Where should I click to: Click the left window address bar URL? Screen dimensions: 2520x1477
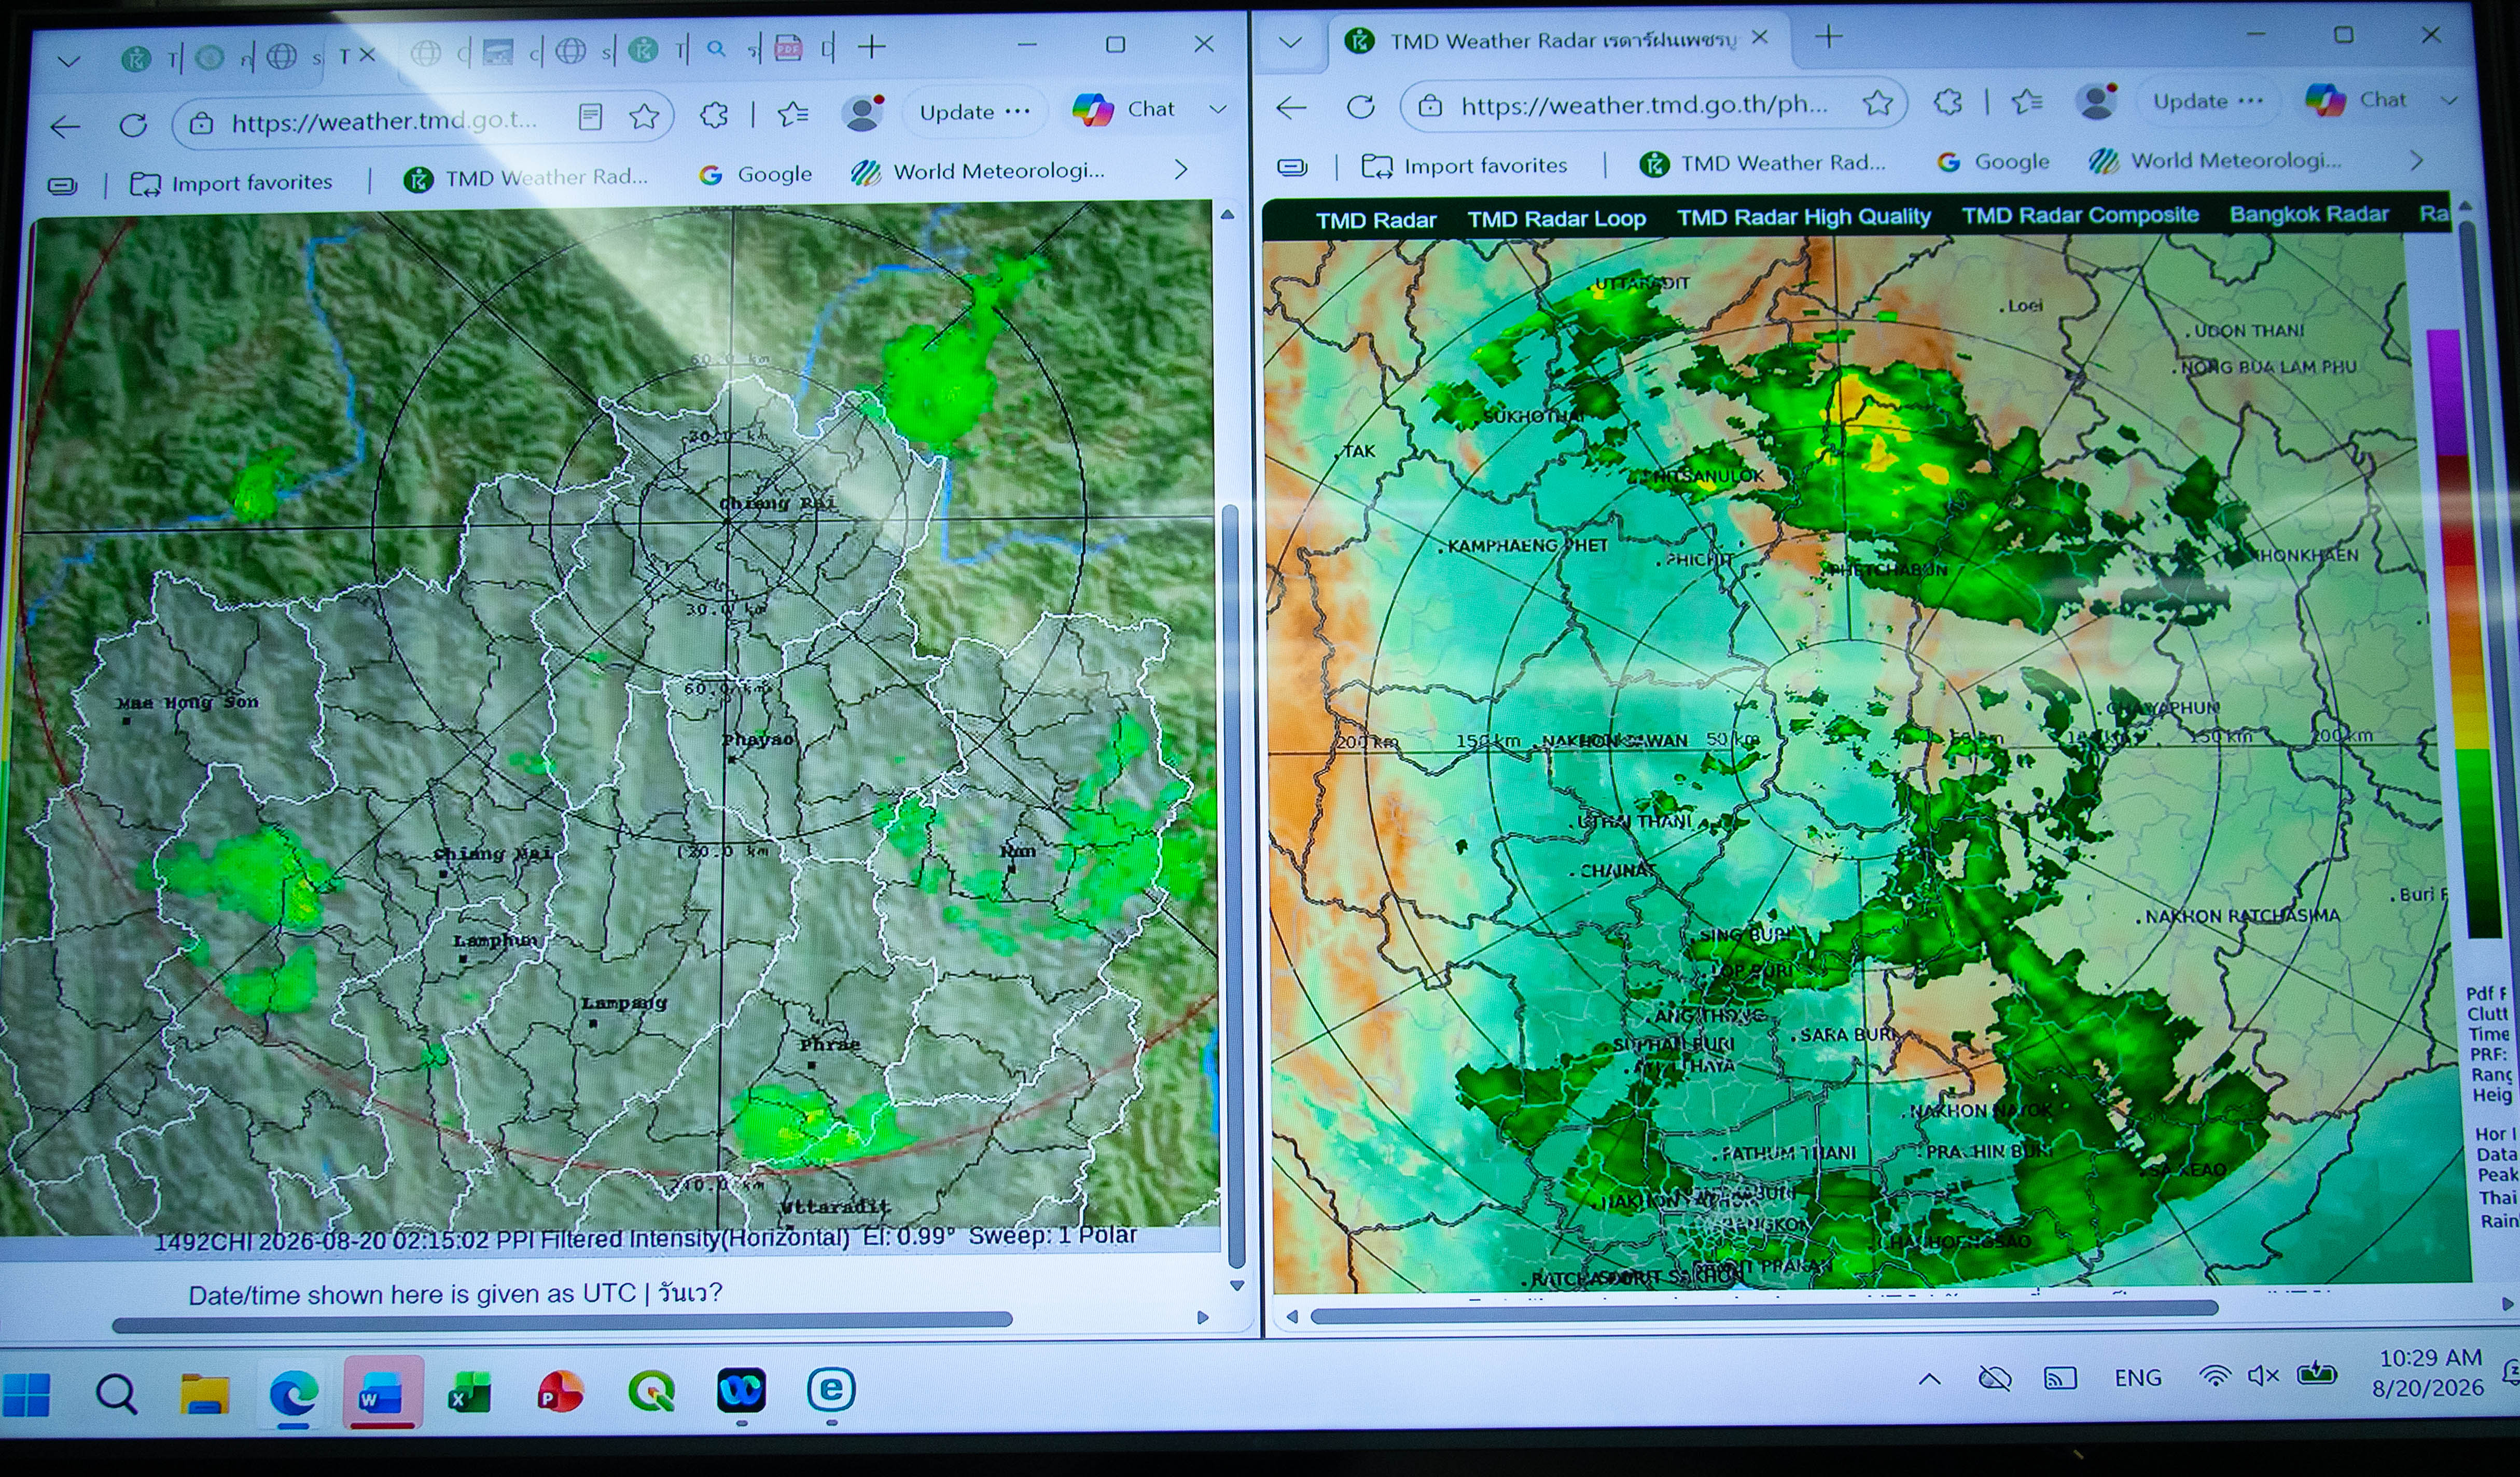coord(384,121)
